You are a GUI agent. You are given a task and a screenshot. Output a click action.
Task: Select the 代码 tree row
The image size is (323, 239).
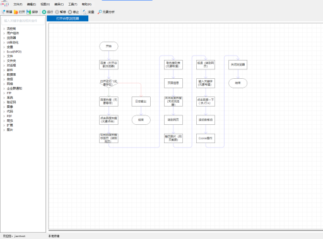[9, 112]
